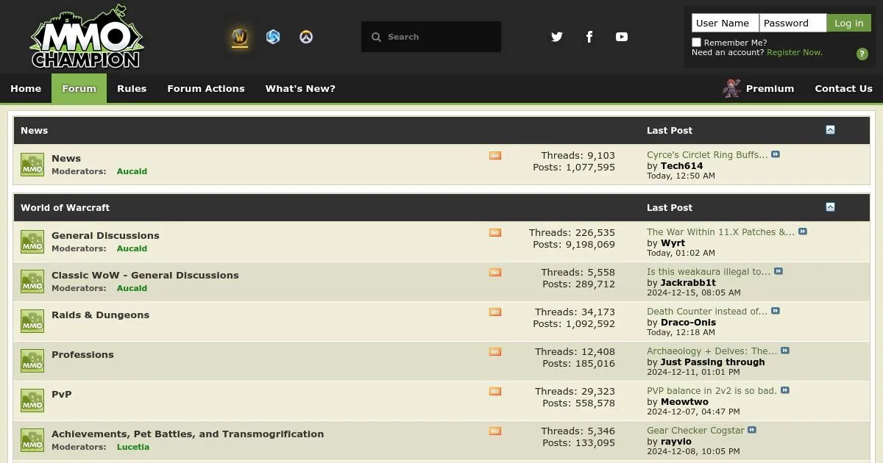Go to last post of Archaeology thread
The image size is (883, 463).
(x=785, y=351)
